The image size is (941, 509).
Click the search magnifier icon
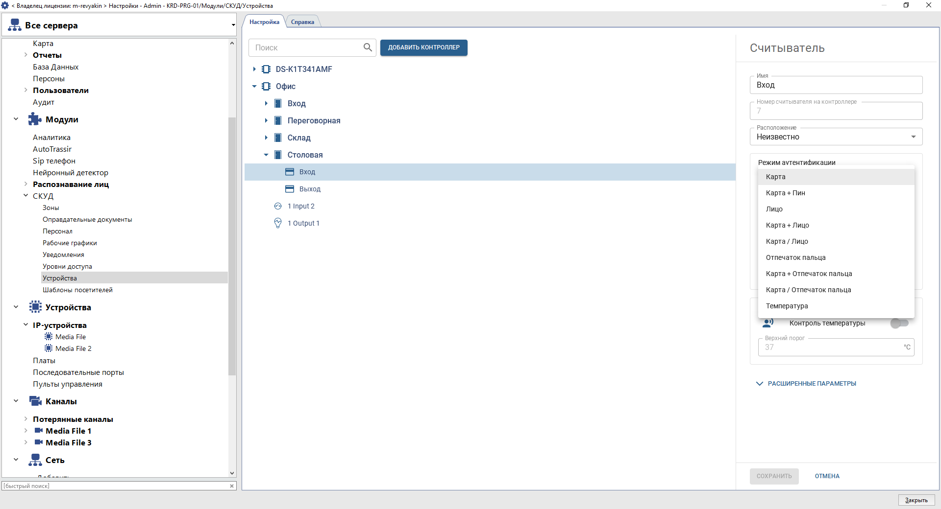tap(368, 47)
